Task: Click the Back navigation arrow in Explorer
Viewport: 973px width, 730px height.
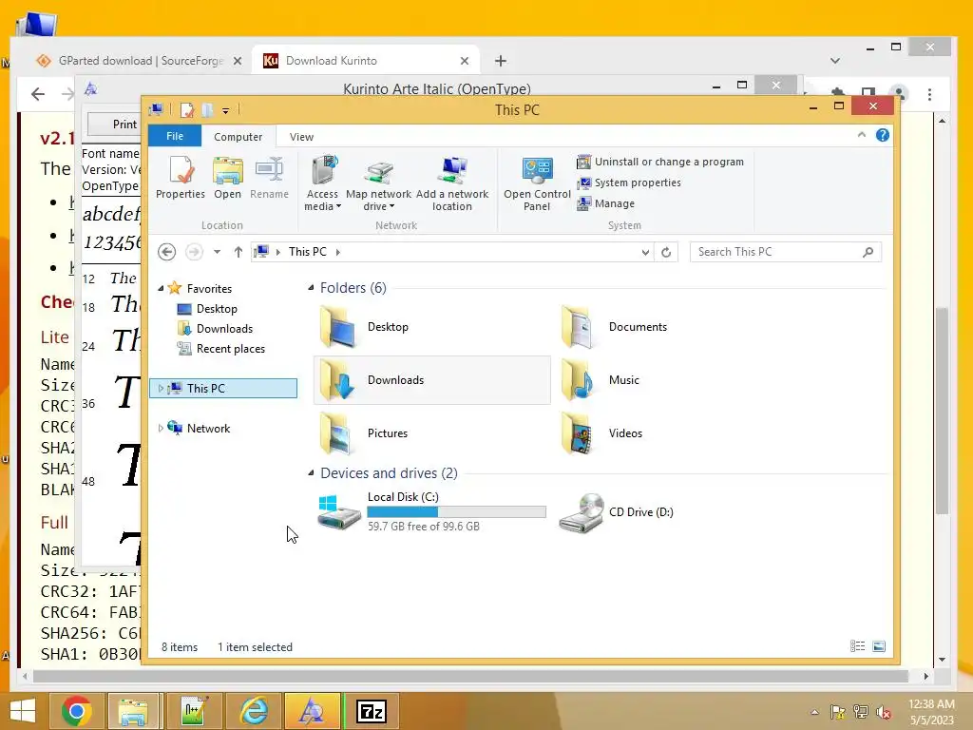Action: click(x=166, y=252)
